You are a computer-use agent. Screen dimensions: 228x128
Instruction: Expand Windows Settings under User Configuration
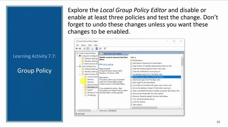coord(80,71)
